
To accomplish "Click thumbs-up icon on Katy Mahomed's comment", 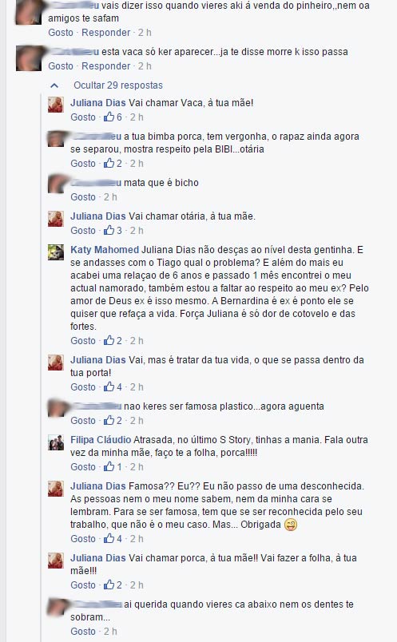I will click(109, 341).
